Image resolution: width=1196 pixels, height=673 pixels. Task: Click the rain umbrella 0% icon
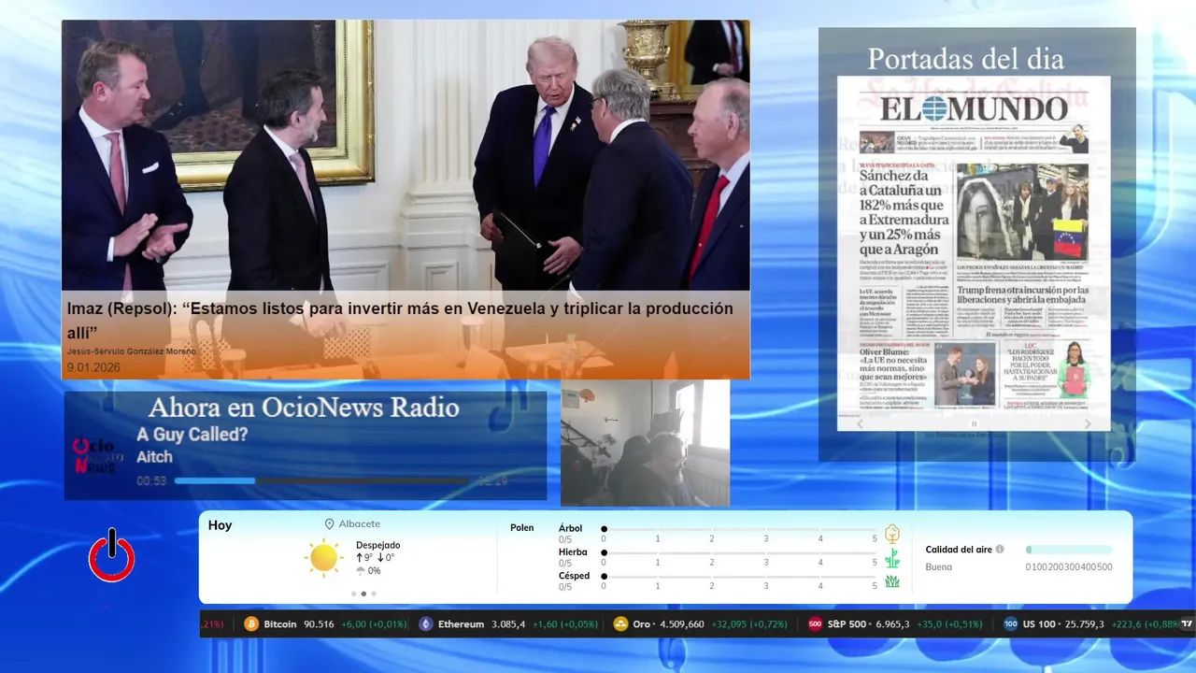[361, 570]
